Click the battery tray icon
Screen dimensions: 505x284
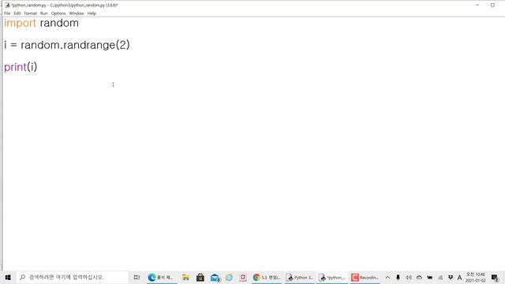click(429, 277)
